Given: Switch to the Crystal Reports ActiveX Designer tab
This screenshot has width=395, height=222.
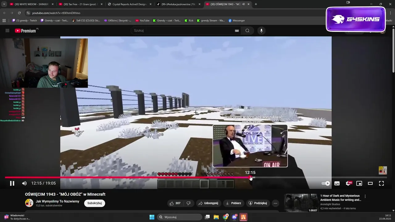Looking at the screenshot, I should tap(130, 4).
